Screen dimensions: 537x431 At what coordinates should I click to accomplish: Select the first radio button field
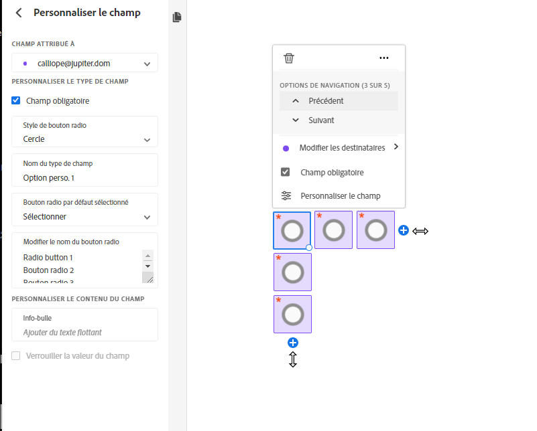292,231
